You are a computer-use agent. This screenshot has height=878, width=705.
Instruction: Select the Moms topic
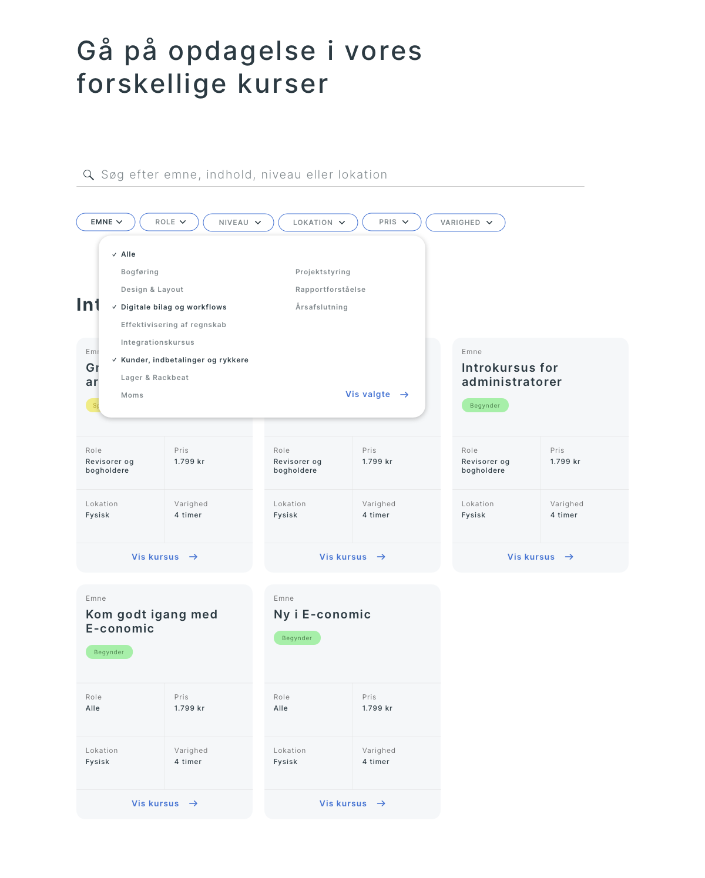[132, 395]
